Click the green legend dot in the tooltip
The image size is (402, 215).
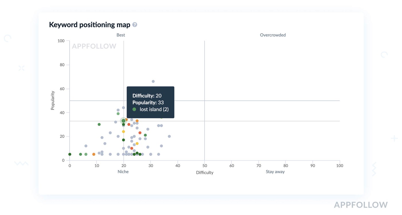(134, 109)
